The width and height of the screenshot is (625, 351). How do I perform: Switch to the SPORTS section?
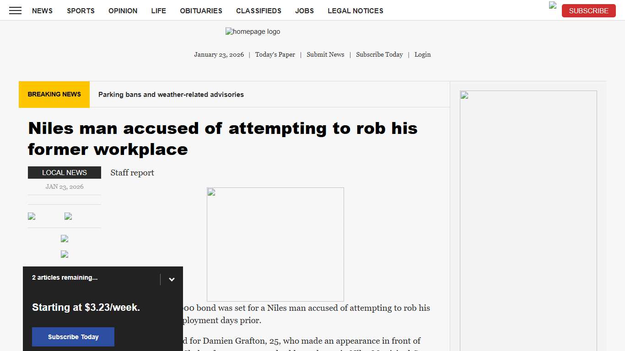click(x=81, y=11)
